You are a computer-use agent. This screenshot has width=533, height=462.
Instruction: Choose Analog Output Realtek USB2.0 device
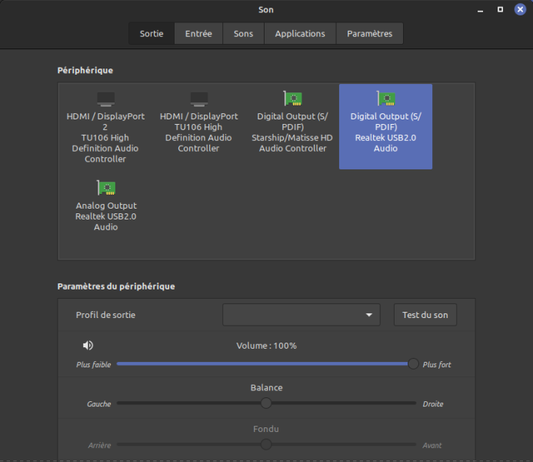105,206
